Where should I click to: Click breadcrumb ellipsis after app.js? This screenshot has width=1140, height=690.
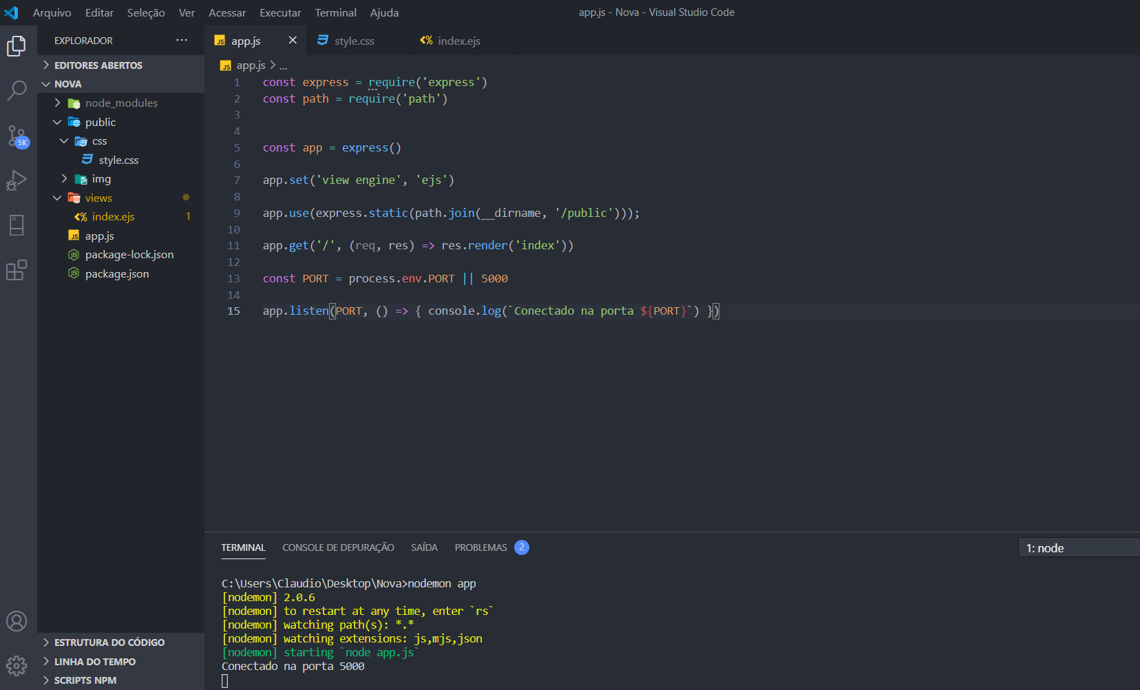coord(284,66)
